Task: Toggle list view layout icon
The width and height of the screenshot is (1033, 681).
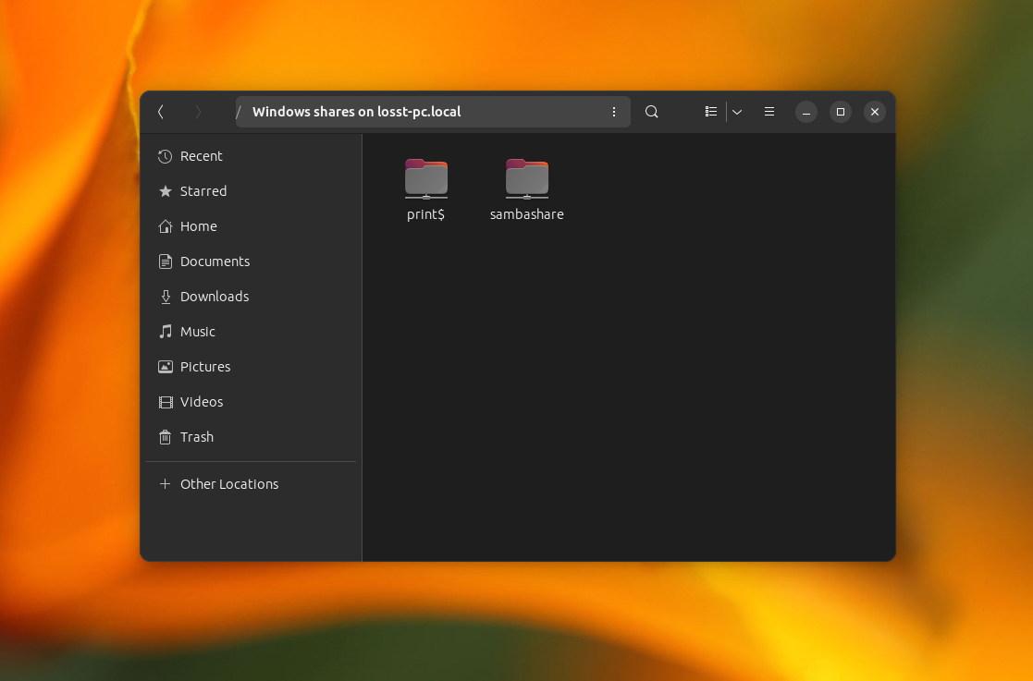Action: [x=710, y=112]
